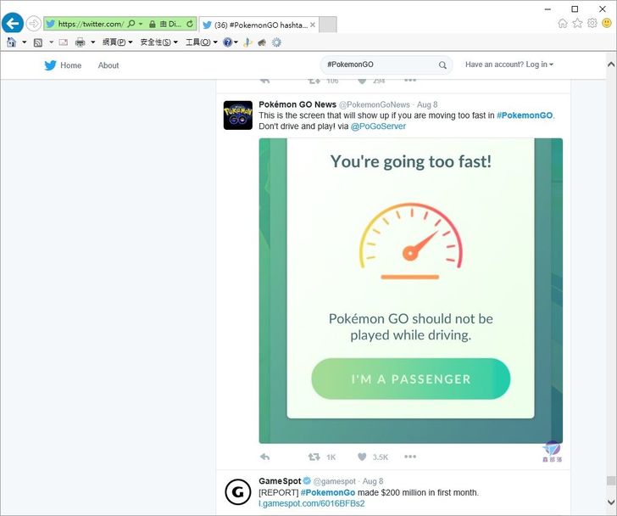Click the Pokémon GO News profile avatar
The width and height of the screenshot is (617, 516).
(237, 115)
